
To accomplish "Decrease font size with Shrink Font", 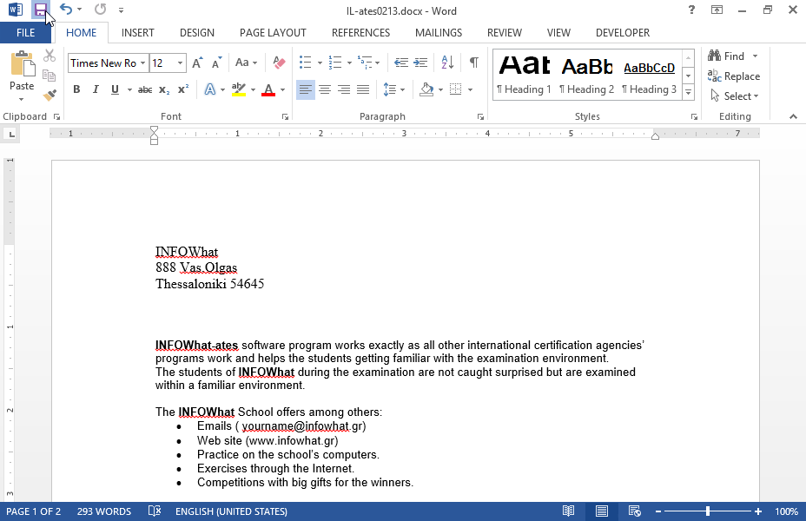I will click(217, 63).
